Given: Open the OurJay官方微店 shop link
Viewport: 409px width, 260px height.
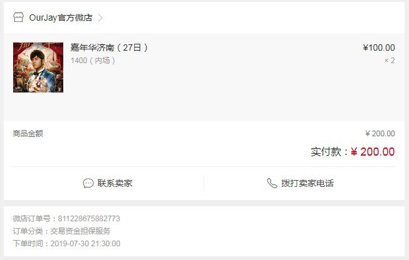Looking at the screenshot, I should click(x=61, y=17).
